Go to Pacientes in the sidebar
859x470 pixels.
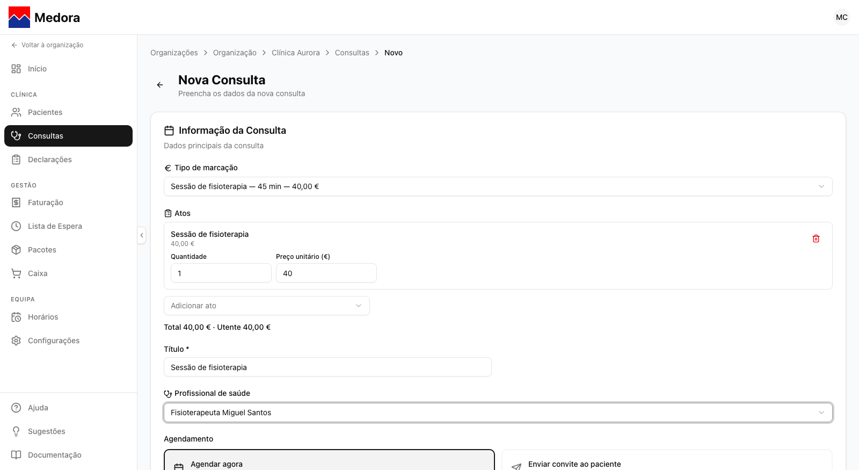point(68,112)
